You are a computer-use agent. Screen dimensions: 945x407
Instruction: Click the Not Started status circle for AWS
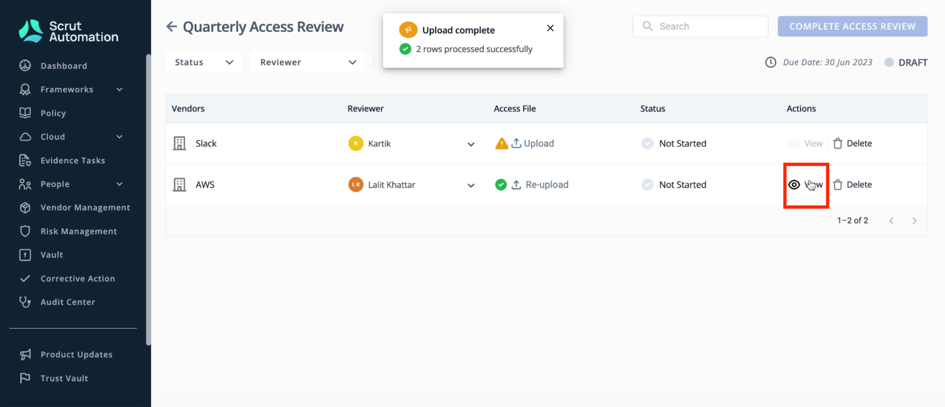(x=647, y=184)
